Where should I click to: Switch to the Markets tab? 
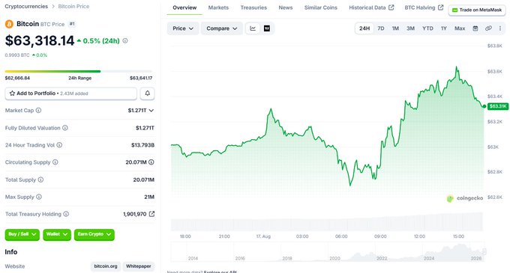pyautogui.click(x=218, y=7)
